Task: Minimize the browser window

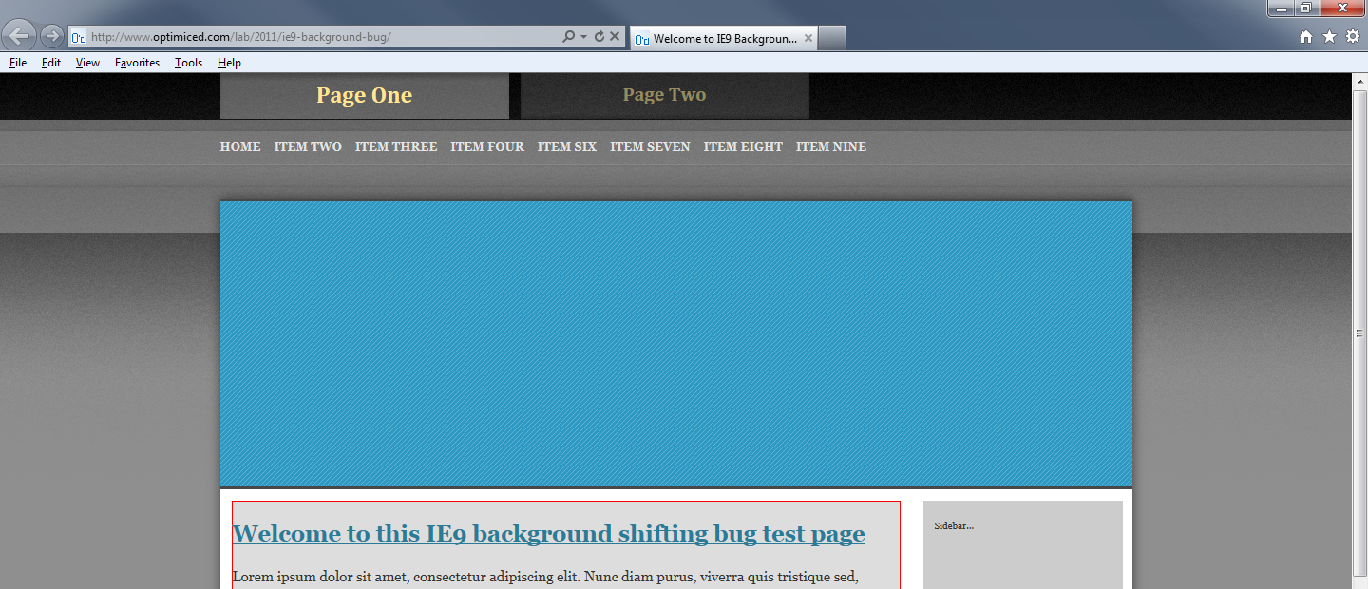Action: point(1282,9)
